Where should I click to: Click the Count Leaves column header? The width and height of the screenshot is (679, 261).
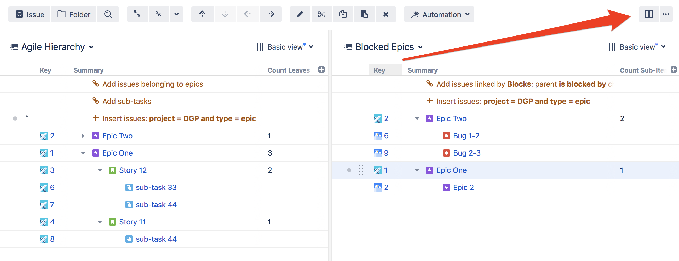click(288, 70)
